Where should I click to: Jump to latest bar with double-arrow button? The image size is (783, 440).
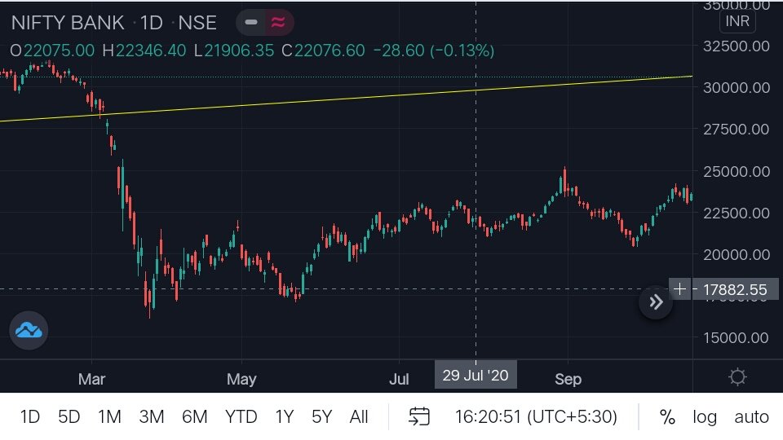pos(656,301)
